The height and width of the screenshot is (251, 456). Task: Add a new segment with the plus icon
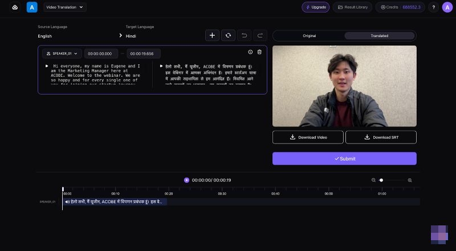pyautogui.click(x=212, y=35)
